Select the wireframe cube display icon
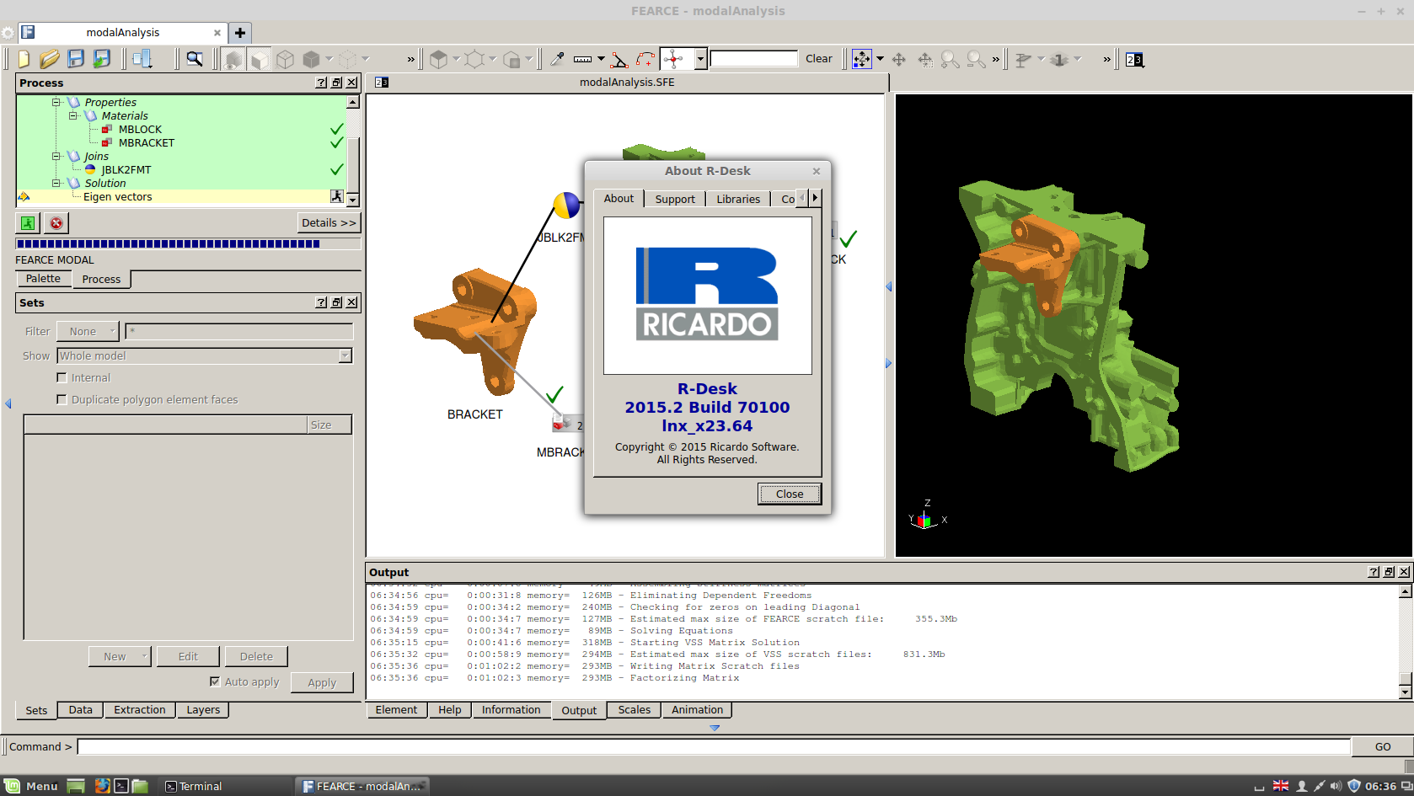 286,59
